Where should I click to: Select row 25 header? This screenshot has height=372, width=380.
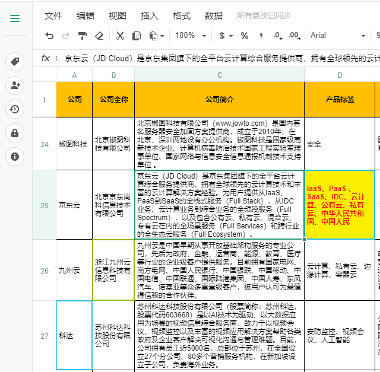[45, 206]
